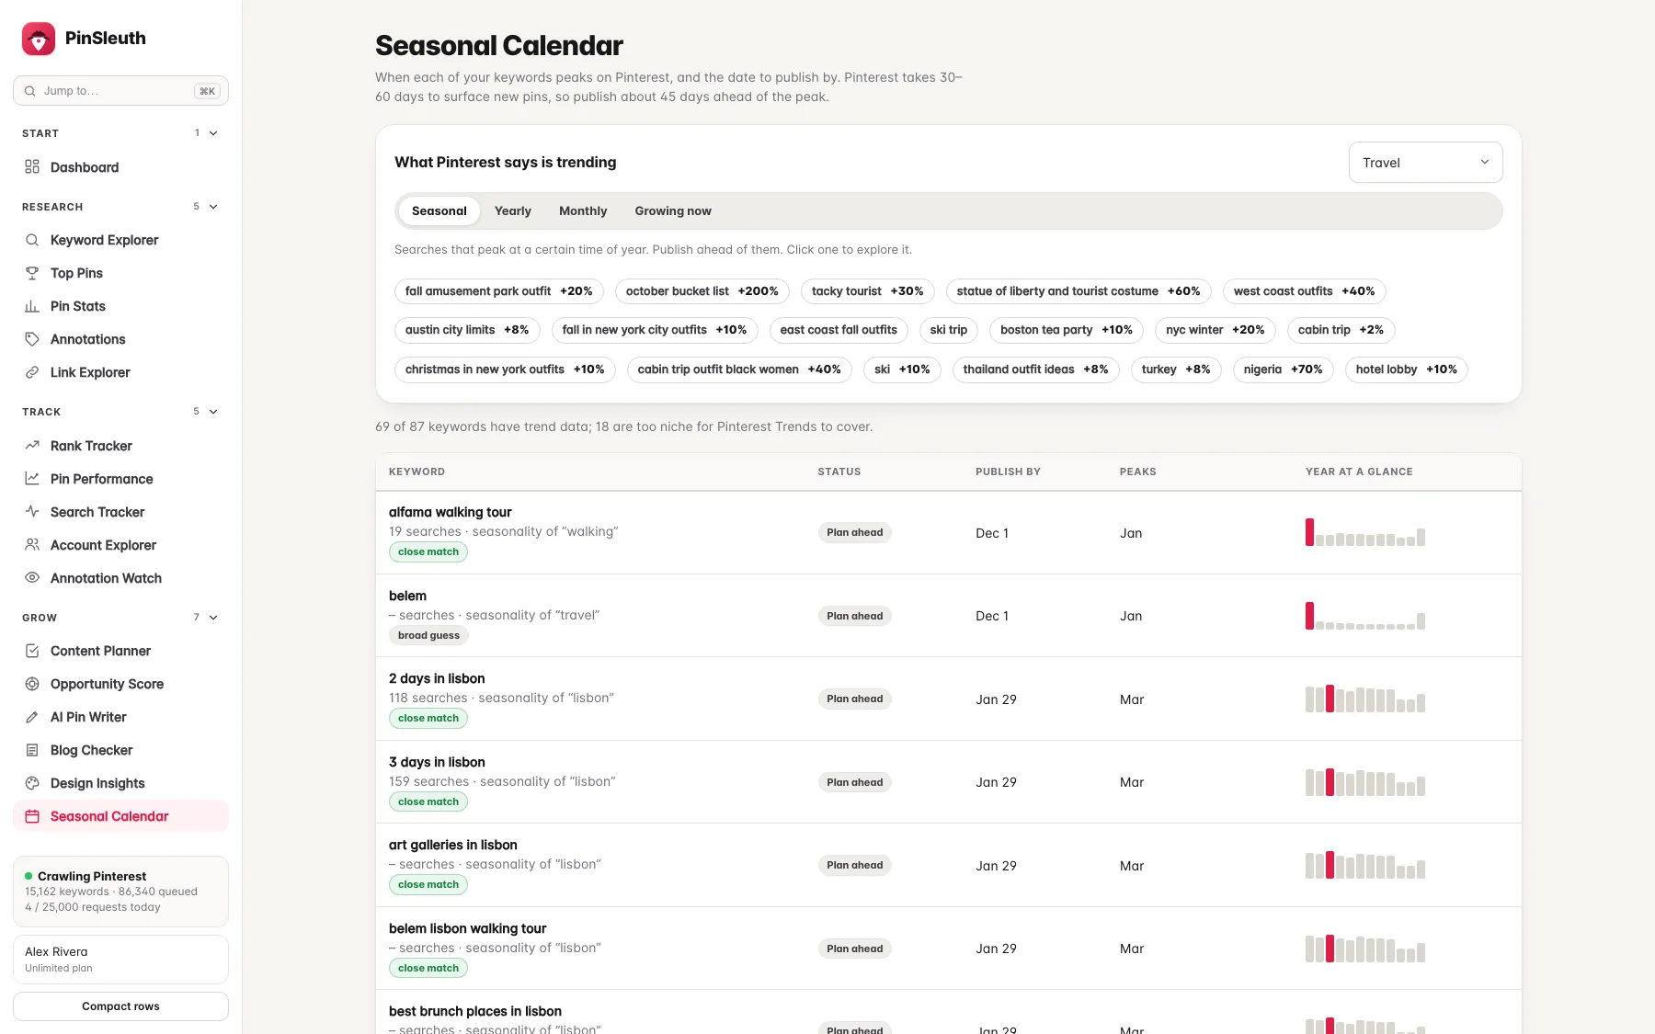Click the Pin Stats bar chart icon
This screenshot has height=1034, width=1655.
32,306
